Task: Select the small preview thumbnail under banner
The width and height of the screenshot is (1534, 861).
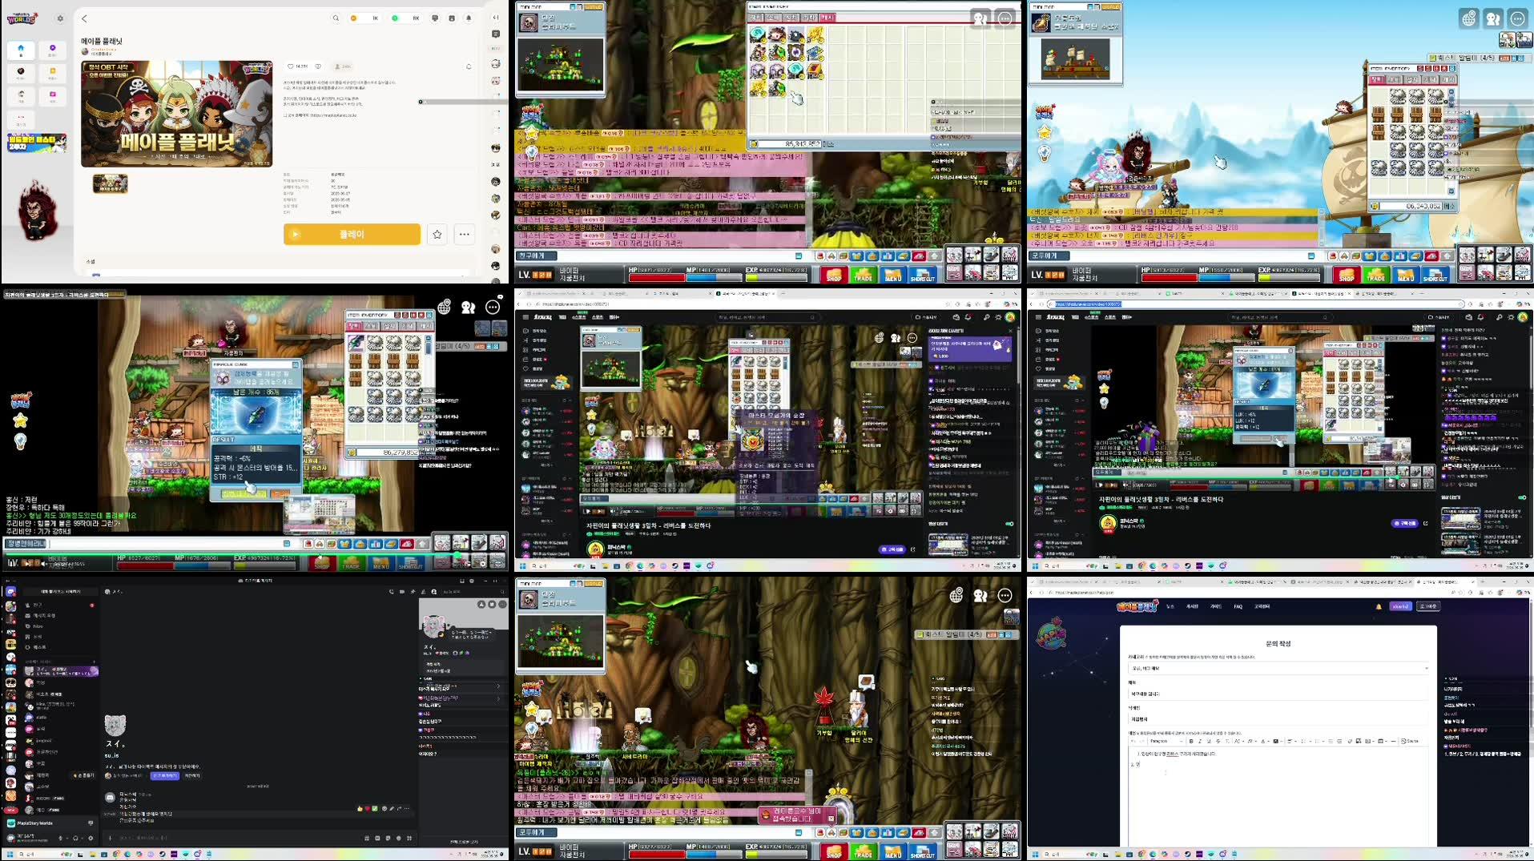Action: pos(110,183)
